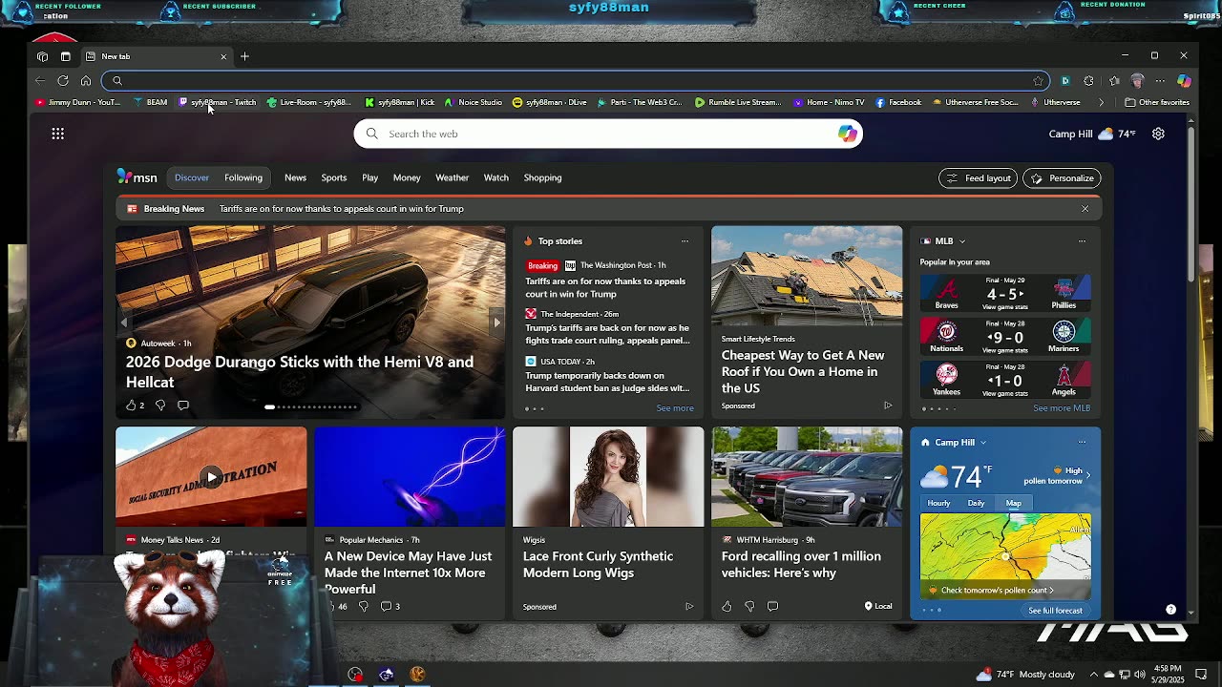Like the Ford recall article
Screen dimensions: 1222x687
click(727, 606)
